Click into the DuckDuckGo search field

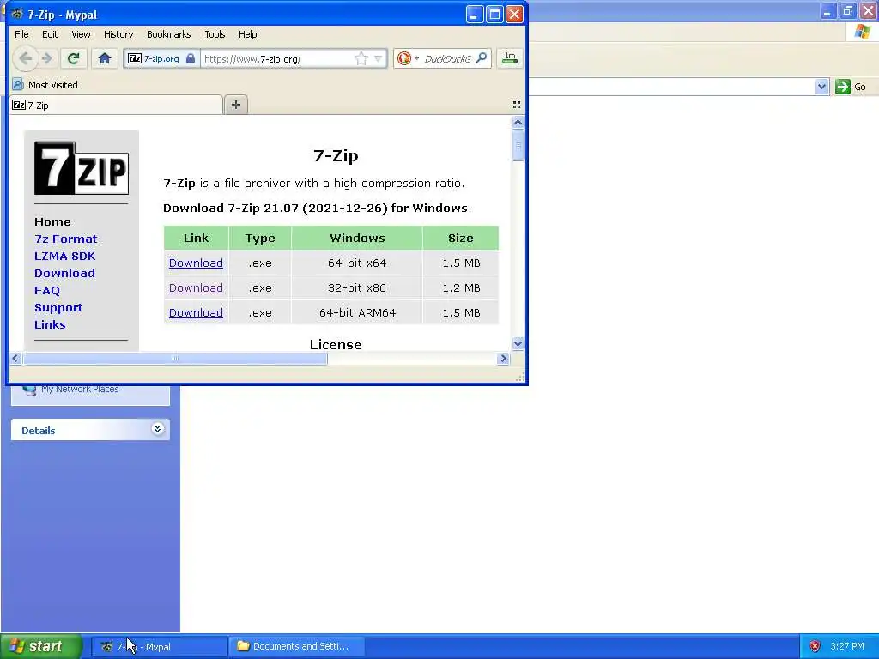coord(447,59)
